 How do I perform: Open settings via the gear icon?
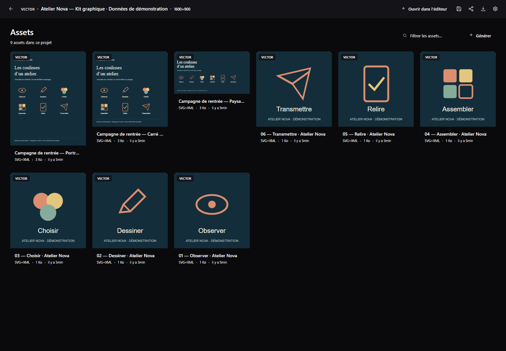(x=495, y=9)
